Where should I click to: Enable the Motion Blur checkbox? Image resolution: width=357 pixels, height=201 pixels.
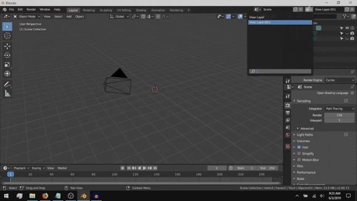[299, 160]
